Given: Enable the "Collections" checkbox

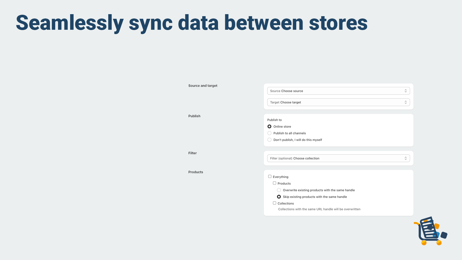Looking at the screenshot, I should [x=274, y=203].
